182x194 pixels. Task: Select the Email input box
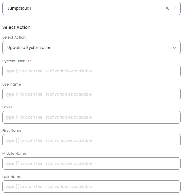(91, 117)
